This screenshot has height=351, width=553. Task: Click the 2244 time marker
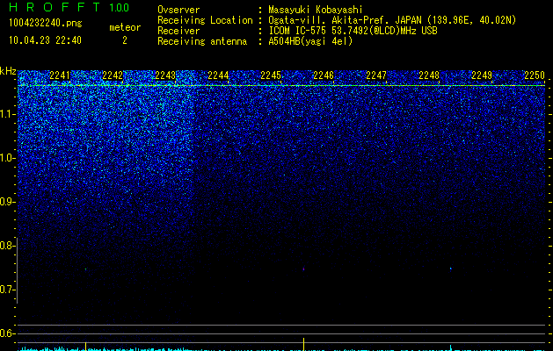218,75
